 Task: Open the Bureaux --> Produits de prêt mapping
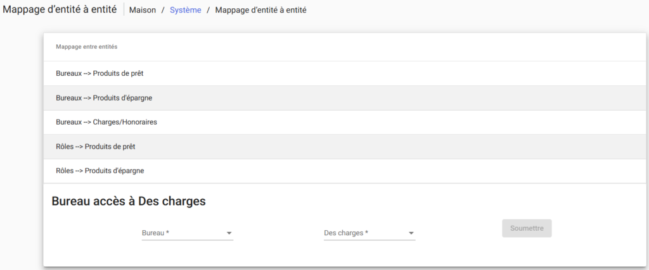100,73
